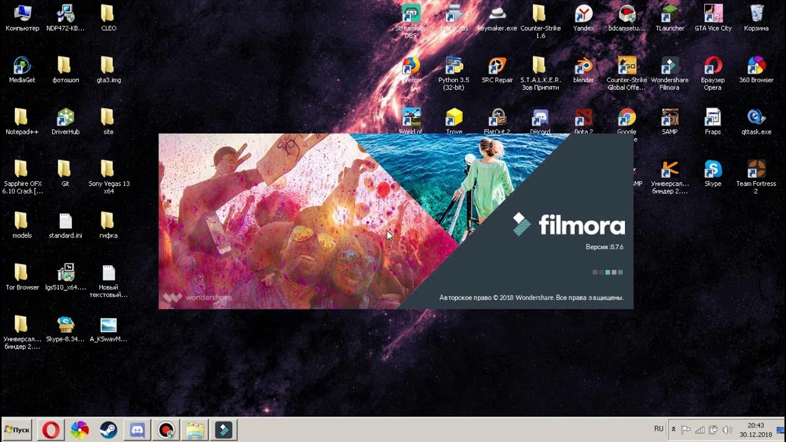This screenshot has height=442, width=786.
Task: Open Sapphire OFX 6.10 Crack folder
Action: click(22, 177)
